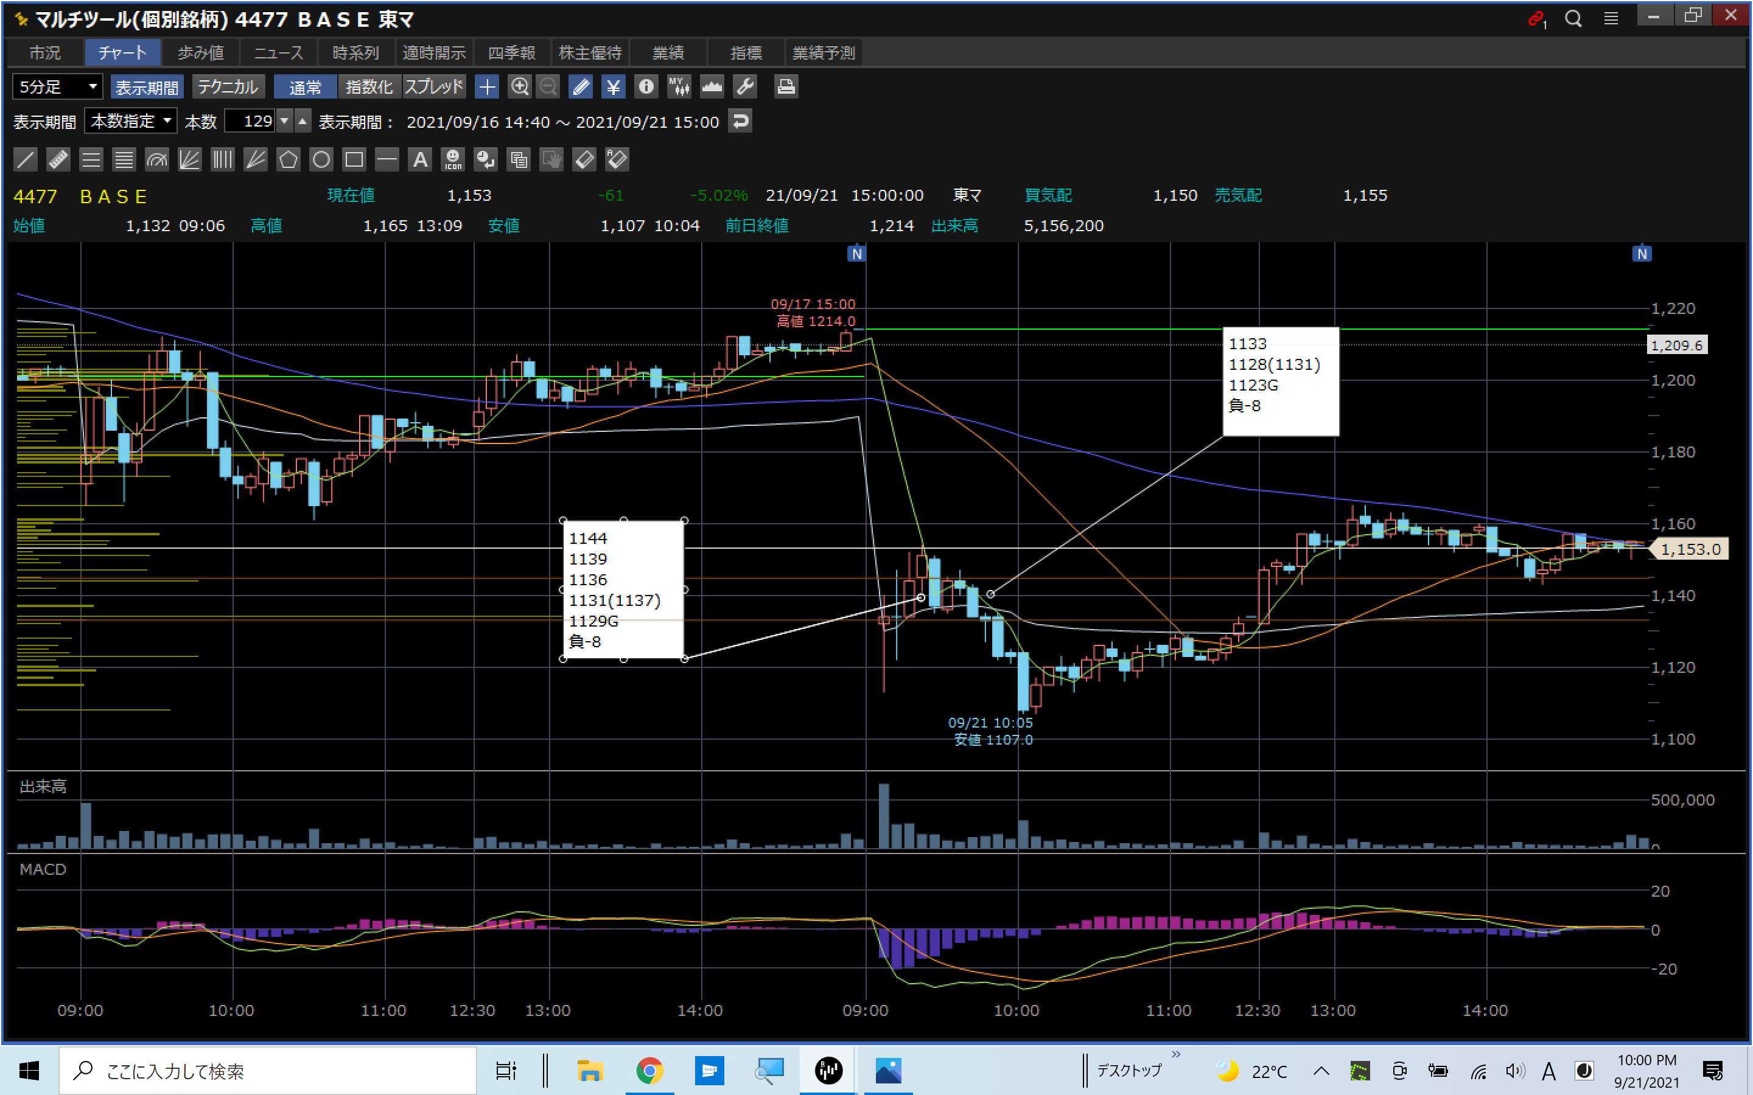Viewport: 1753px width, 1095px height.
Task: Switch chart mode to 指数化
Action: (x=369, y=87)
